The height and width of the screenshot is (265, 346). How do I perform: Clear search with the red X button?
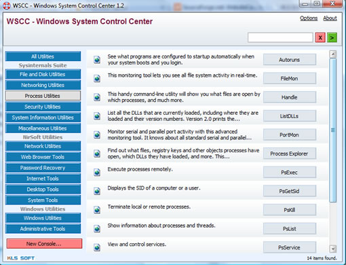(x=320, y=37)
